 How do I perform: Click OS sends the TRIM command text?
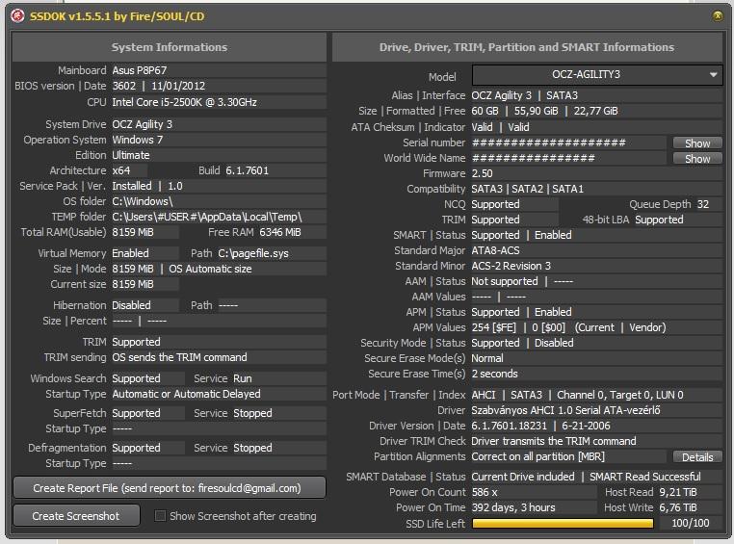(x=180, y=357)
